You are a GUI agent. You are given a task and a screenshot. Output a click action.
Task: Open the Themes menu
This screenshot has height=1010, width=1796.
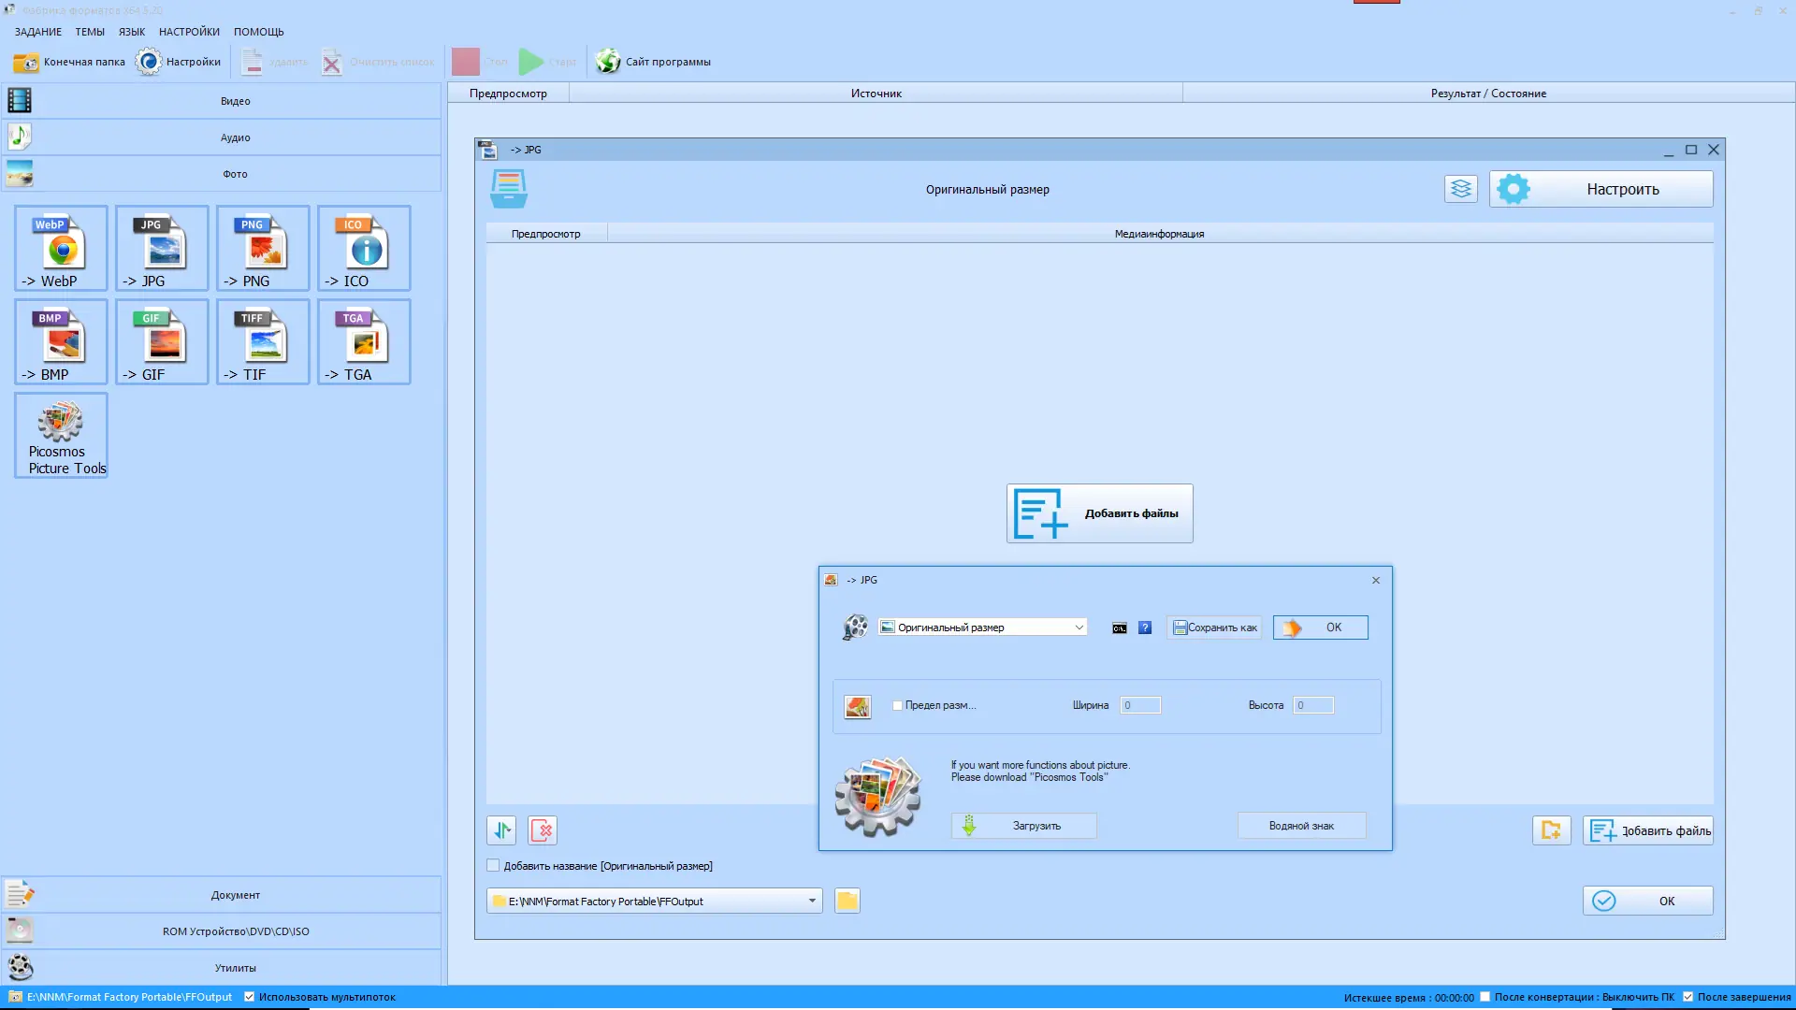tap(90, 32)
